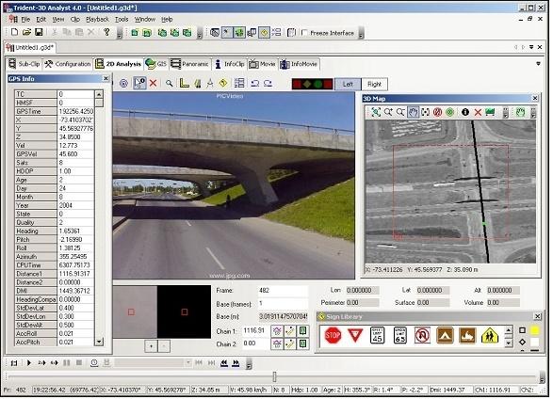Open tab strip dropdown arrow right of InfoMovie
This screenshot has width=553, height=399.
[x=538, y=64]
